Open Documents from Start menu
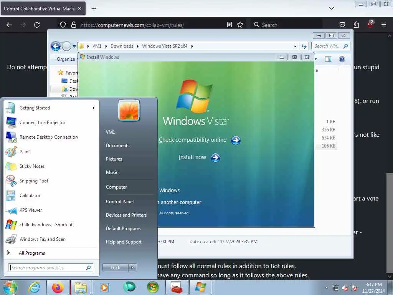Image resolution: width=393 pixels, height=295 pixels. click(117, 146)
